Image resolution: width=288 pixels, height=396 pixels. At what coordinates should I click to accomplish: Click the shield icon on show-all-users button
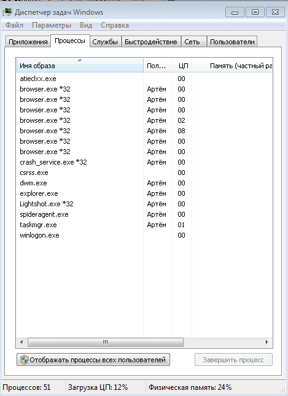tap(24, 360)
